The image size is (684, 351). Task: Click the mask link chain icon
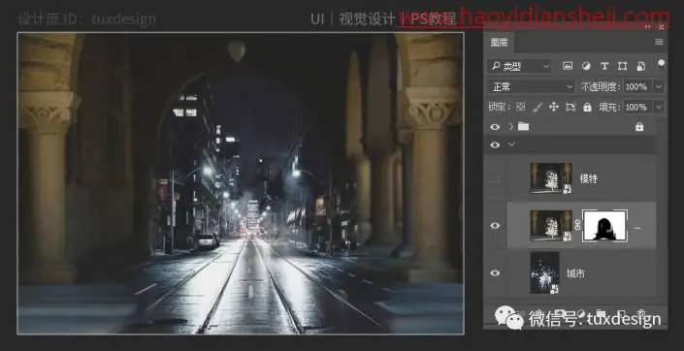click(x=577, y=225)
